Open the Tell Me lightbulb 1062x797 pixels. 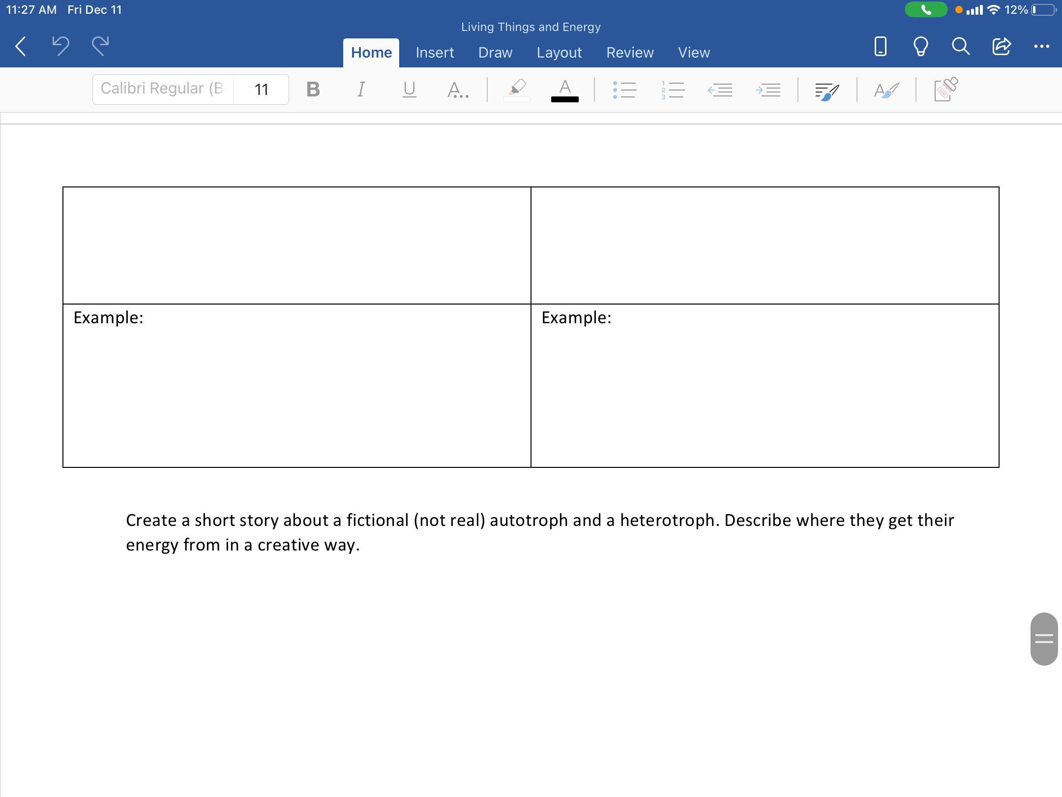(920, 46)
